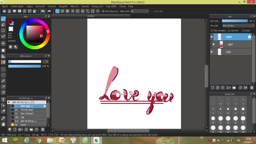Open the Điều chỉnh correction value dropdown

[139, 11]
